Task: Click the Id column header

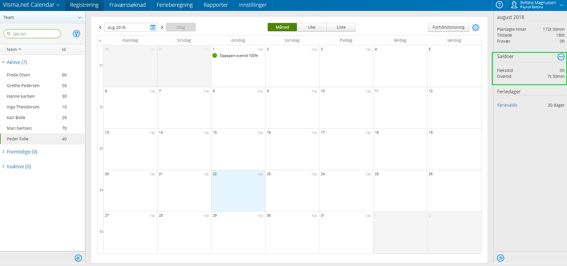Action: (64, 49)
